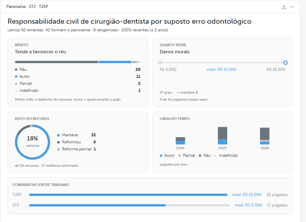Click 'Tende a favorecer o réu' heading
Screen dimensions: 306x222
point(40,52)
